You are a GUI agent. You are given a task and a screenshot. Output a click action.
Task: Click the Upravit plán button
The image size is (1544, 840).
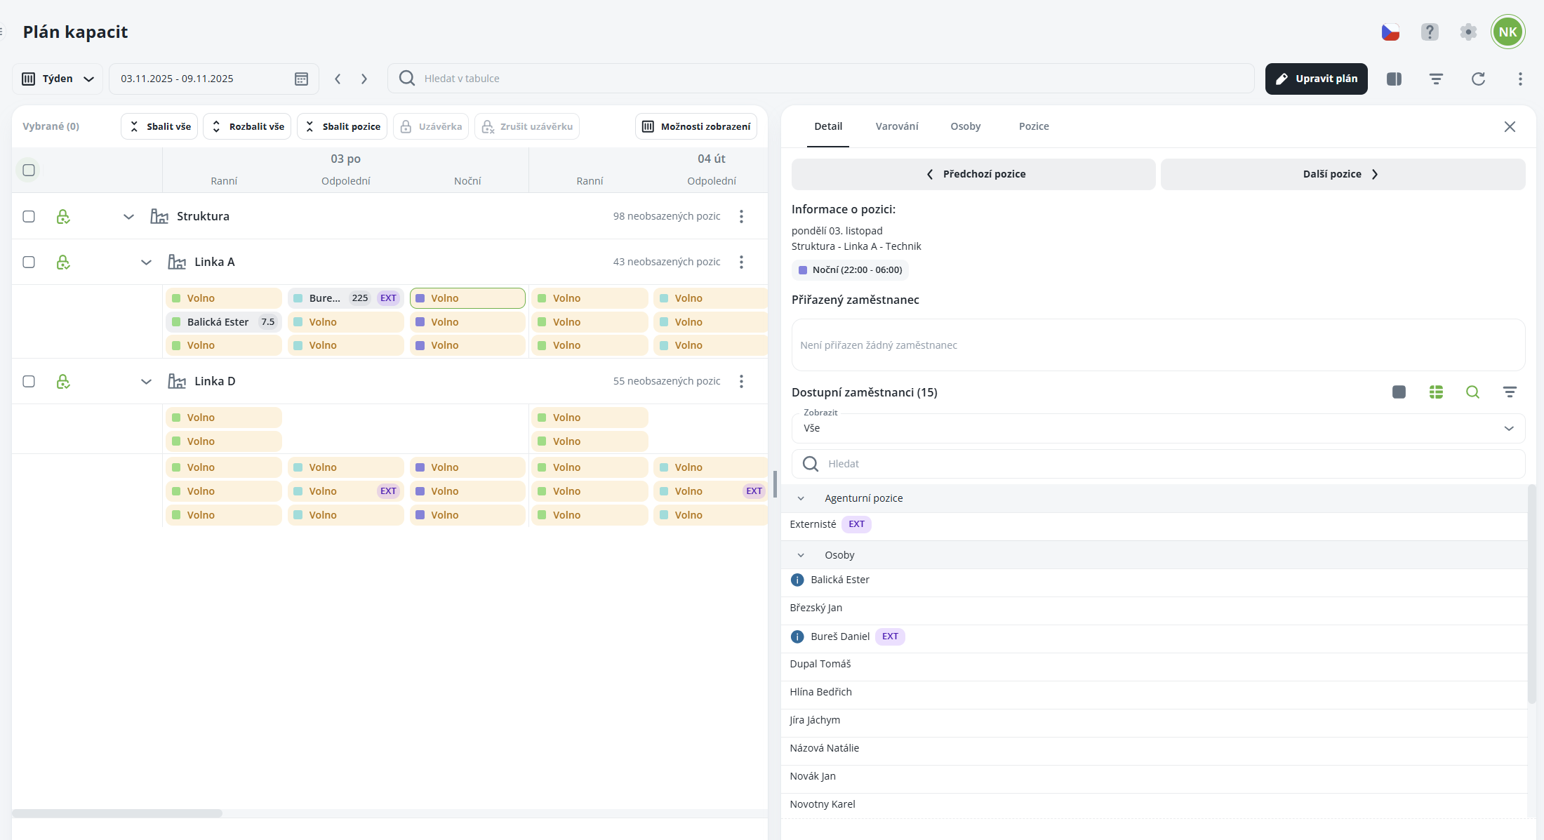click(x=1316, y=79)
